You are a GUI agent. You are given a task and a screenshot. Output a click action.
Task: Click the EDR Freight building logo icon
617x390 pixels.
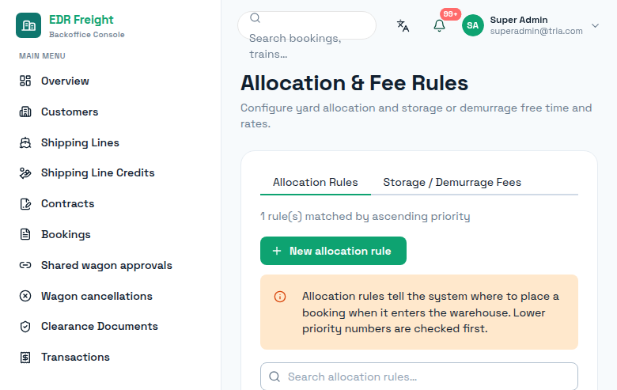pyautogui.click(x=28, y=25)
